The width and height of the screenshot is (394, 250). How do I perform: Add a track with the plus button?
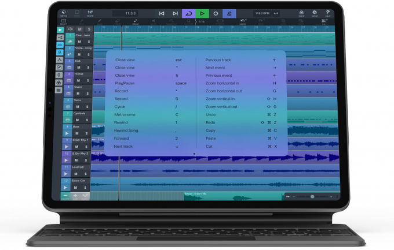[75, 196]
